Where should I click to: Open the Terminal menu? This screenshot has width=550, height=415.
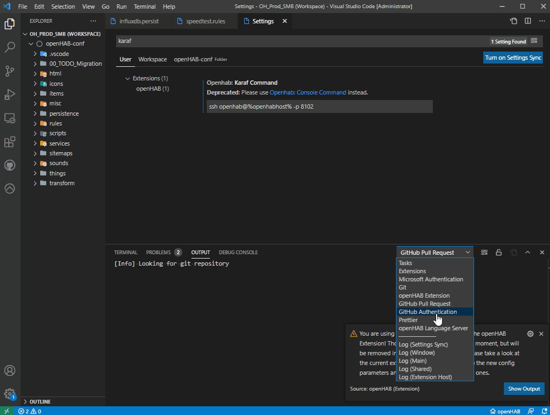[x=144, y=7]
